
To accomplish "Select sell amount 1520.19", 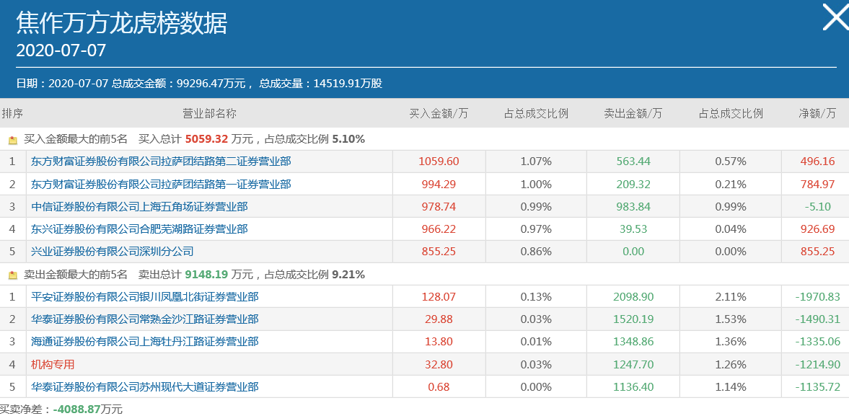I will click(x=633, y=319).
